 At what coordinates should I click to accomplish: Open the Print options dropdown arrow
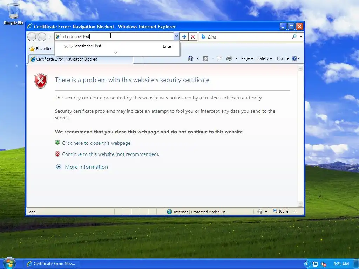[x=236, y=59]
